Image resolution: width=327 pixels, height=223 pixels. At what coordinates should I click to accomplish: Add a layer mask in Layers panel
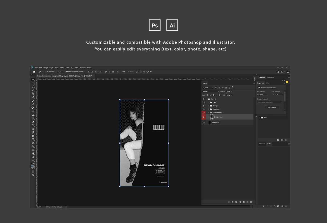236,202
